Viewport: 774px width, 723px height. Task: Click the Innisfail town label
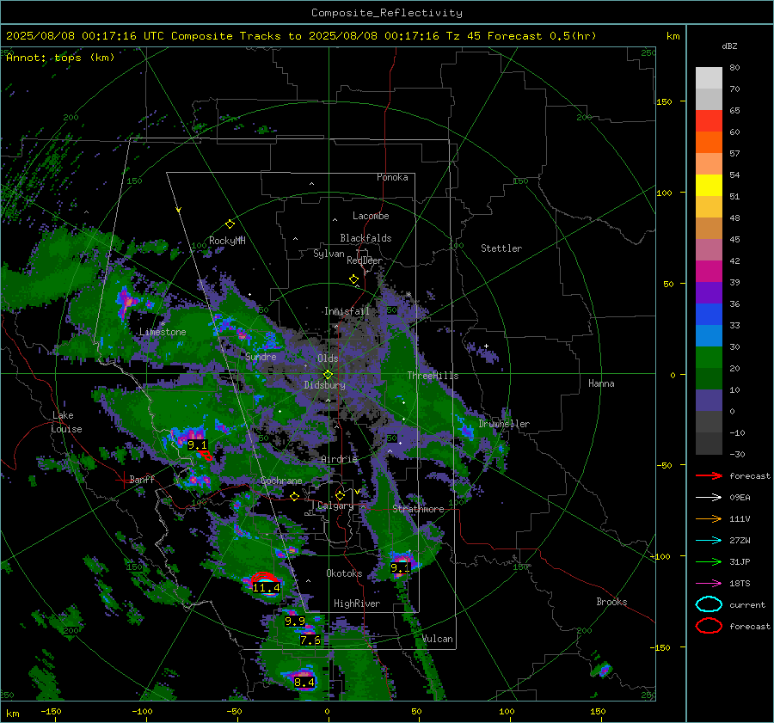click(x=347, y=311)
